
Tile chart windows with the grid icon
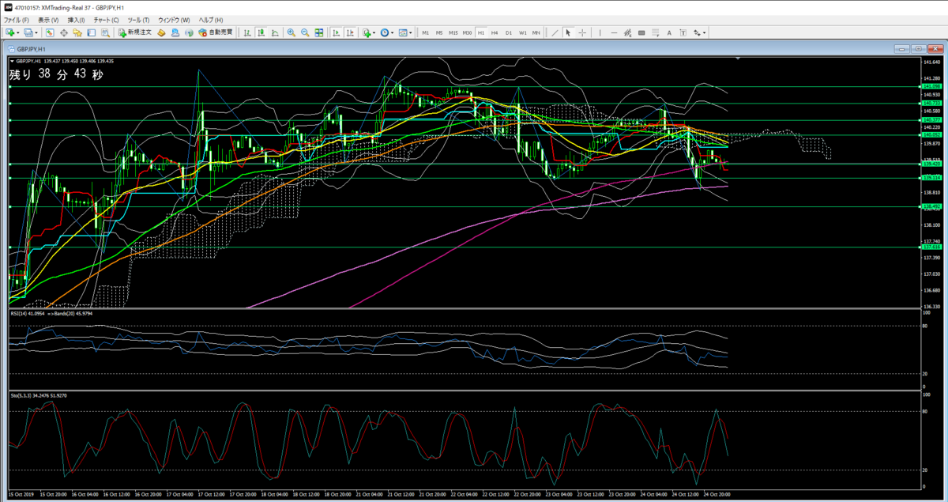(318, 32)
